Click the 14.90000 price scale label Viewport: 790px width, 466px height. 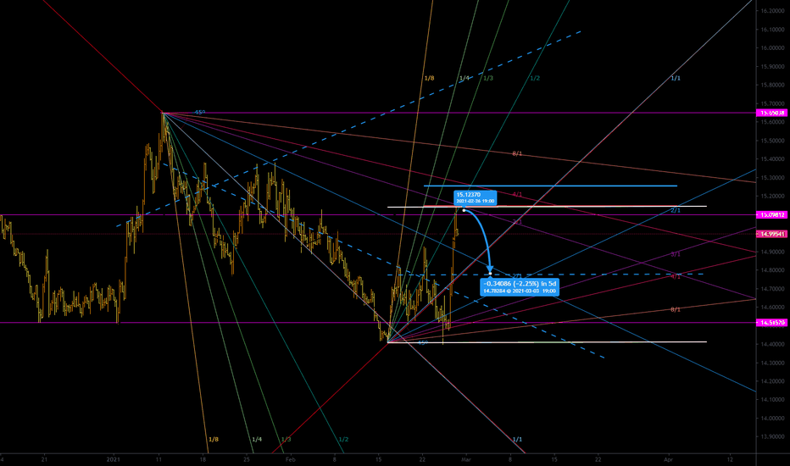773,252
